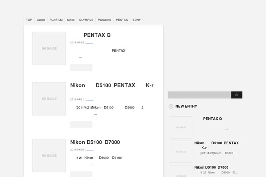Viewport: 266px width, 177px height.
Task: Click category link next to 2011/09/02 date
Action: [89, 42]
